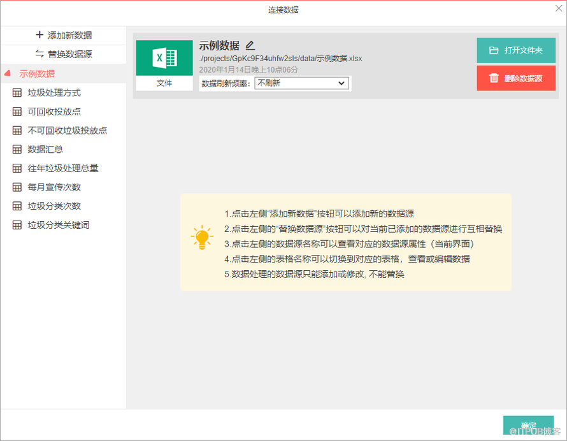The image size is (567, 441).
Task: Click the lightbulb tips icon
Action: click(202, 238)
